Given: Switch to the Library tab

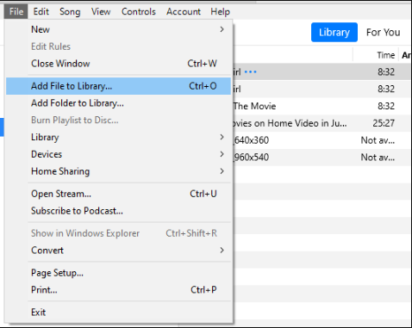Looking at the screenshot, I should (334, 32).
